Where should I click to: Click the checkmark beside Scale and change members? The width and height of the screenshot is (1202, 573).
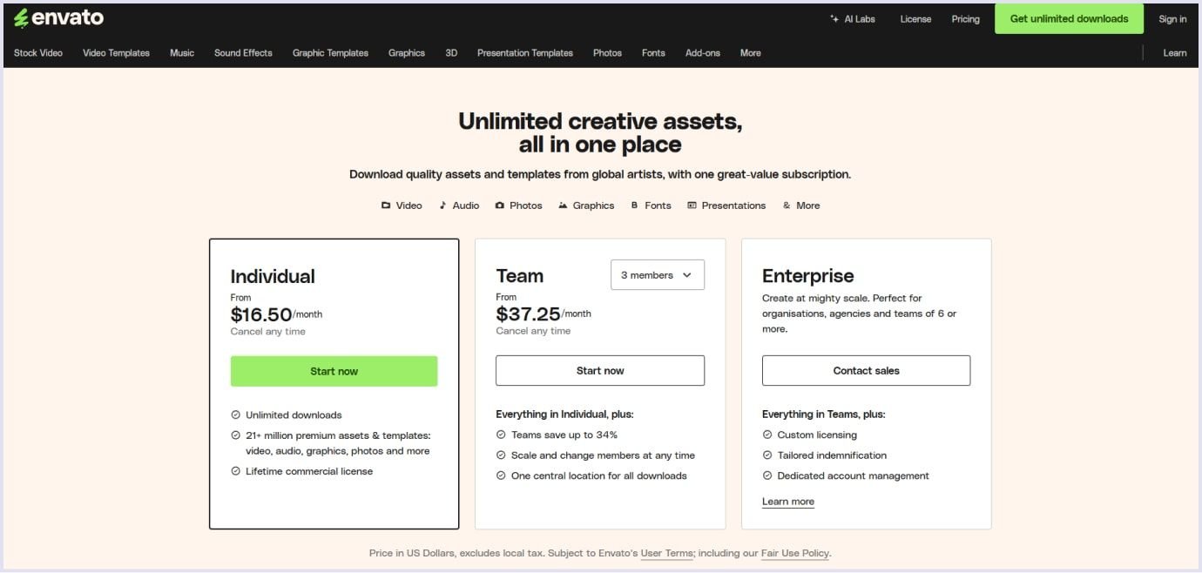click(x=501, y=455)
